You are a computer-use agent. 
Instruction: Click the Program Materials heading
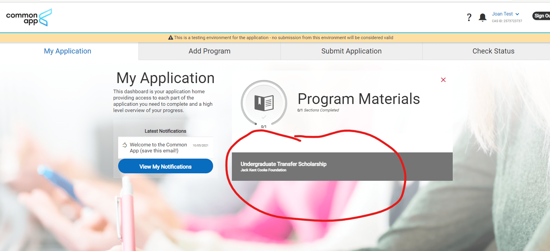coord(359,99)
